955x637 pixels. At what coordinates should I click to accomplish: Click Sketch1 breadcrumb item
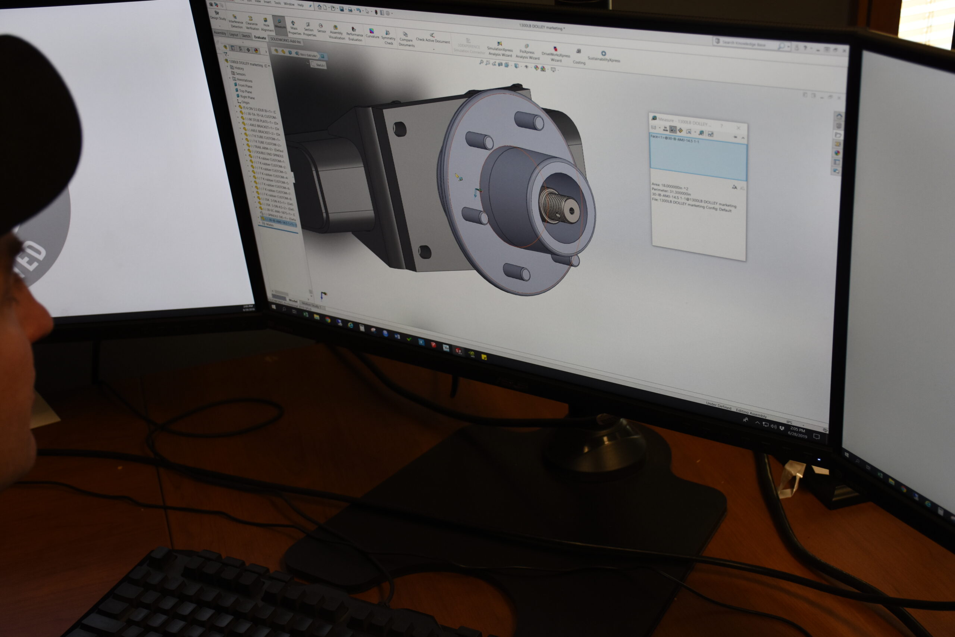pyautogui.click(x=319, y=65)
